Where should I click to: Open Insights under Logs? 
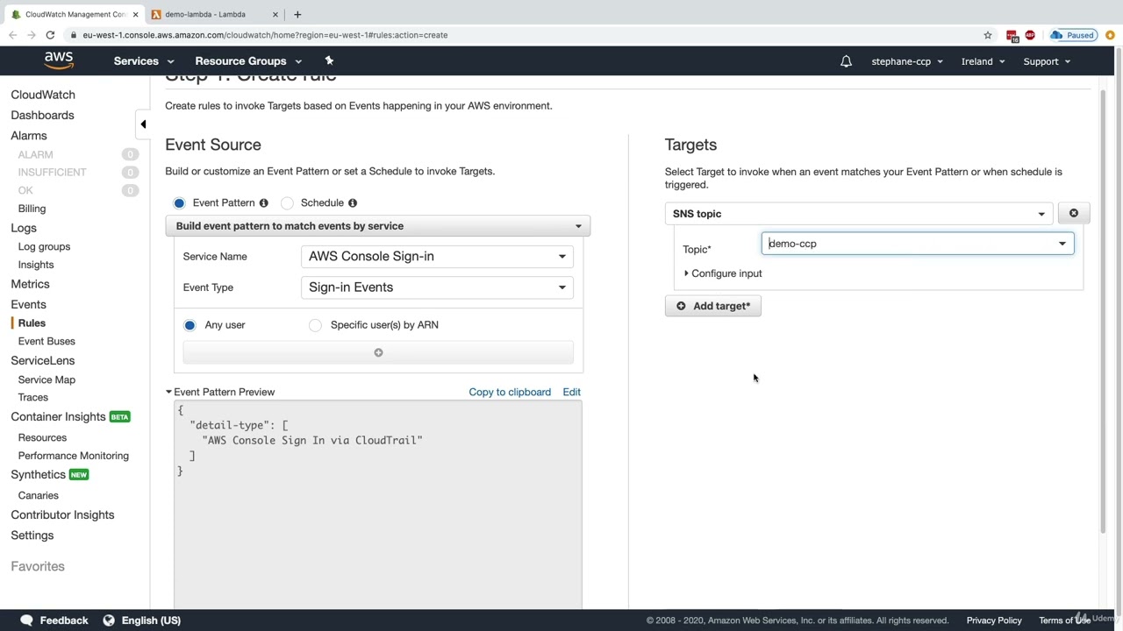[x=36, y=265]
